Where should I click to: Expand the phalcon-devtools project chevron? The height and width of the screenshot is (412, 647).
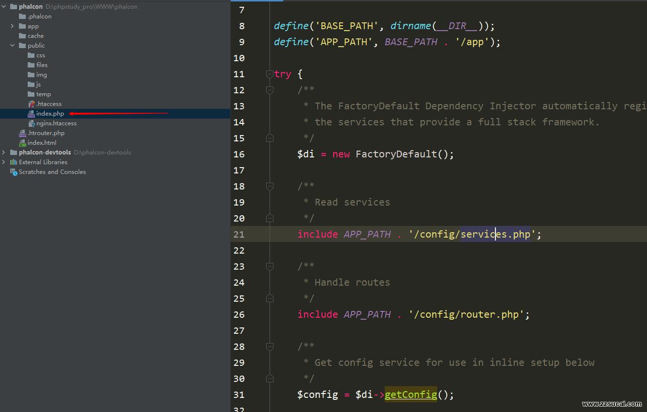pos(4,153)
